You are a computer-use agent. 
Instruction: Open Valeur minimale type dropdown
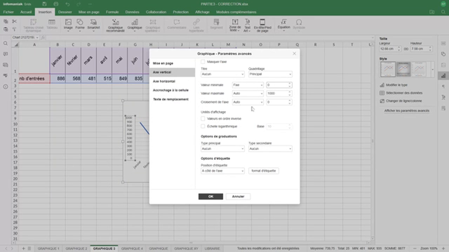[x=248, y=85]
